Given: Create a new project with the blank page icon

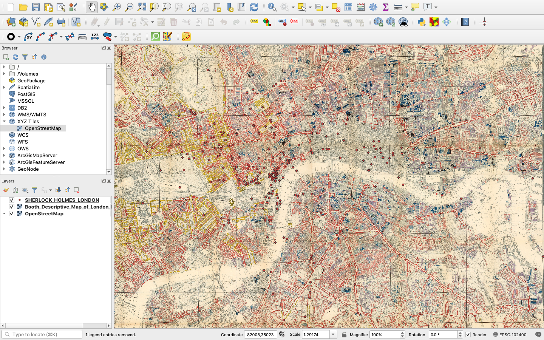Looking at the screenshot, I should pyautogui.click(x=11, y=7).
